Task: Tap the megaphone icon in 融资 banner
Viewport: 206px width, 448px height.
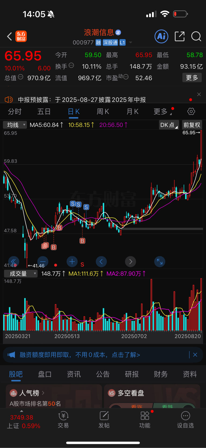Action: tap(11, 355)
